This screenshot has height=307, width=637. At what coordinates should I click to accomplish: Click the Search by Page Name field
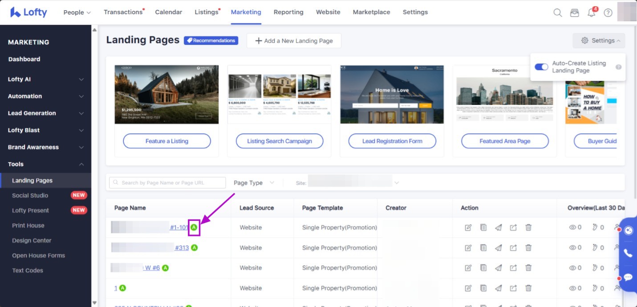(x=167, y=183)
